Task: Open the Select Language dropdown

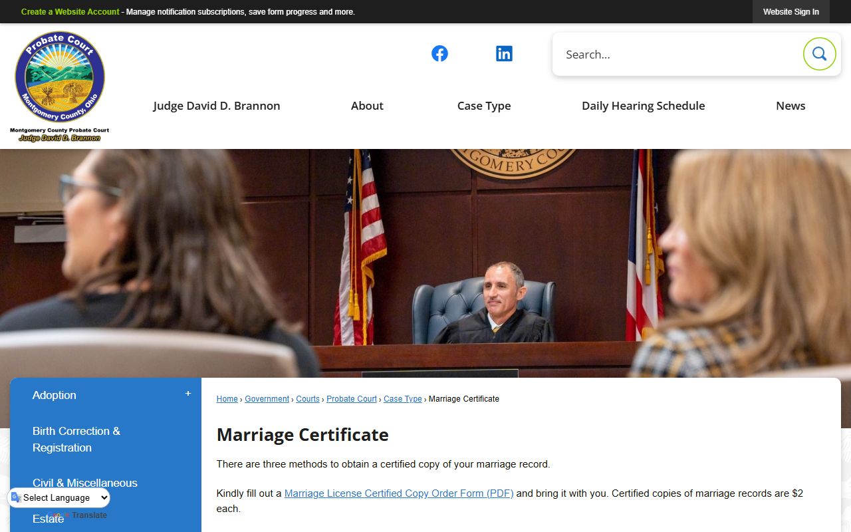Action: click(59, 497)
